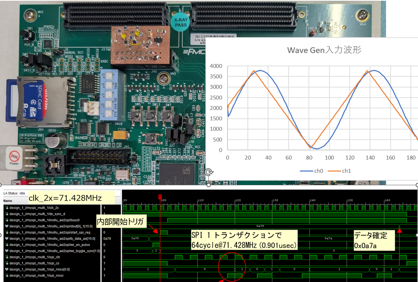Click the spi_cs signal icon
This screenshot has width=418, height=282.
(x=7, y=263)
